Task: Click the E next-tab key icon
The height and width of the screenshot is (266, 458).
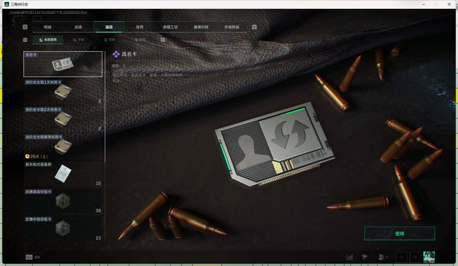Action: click(254, 27)
